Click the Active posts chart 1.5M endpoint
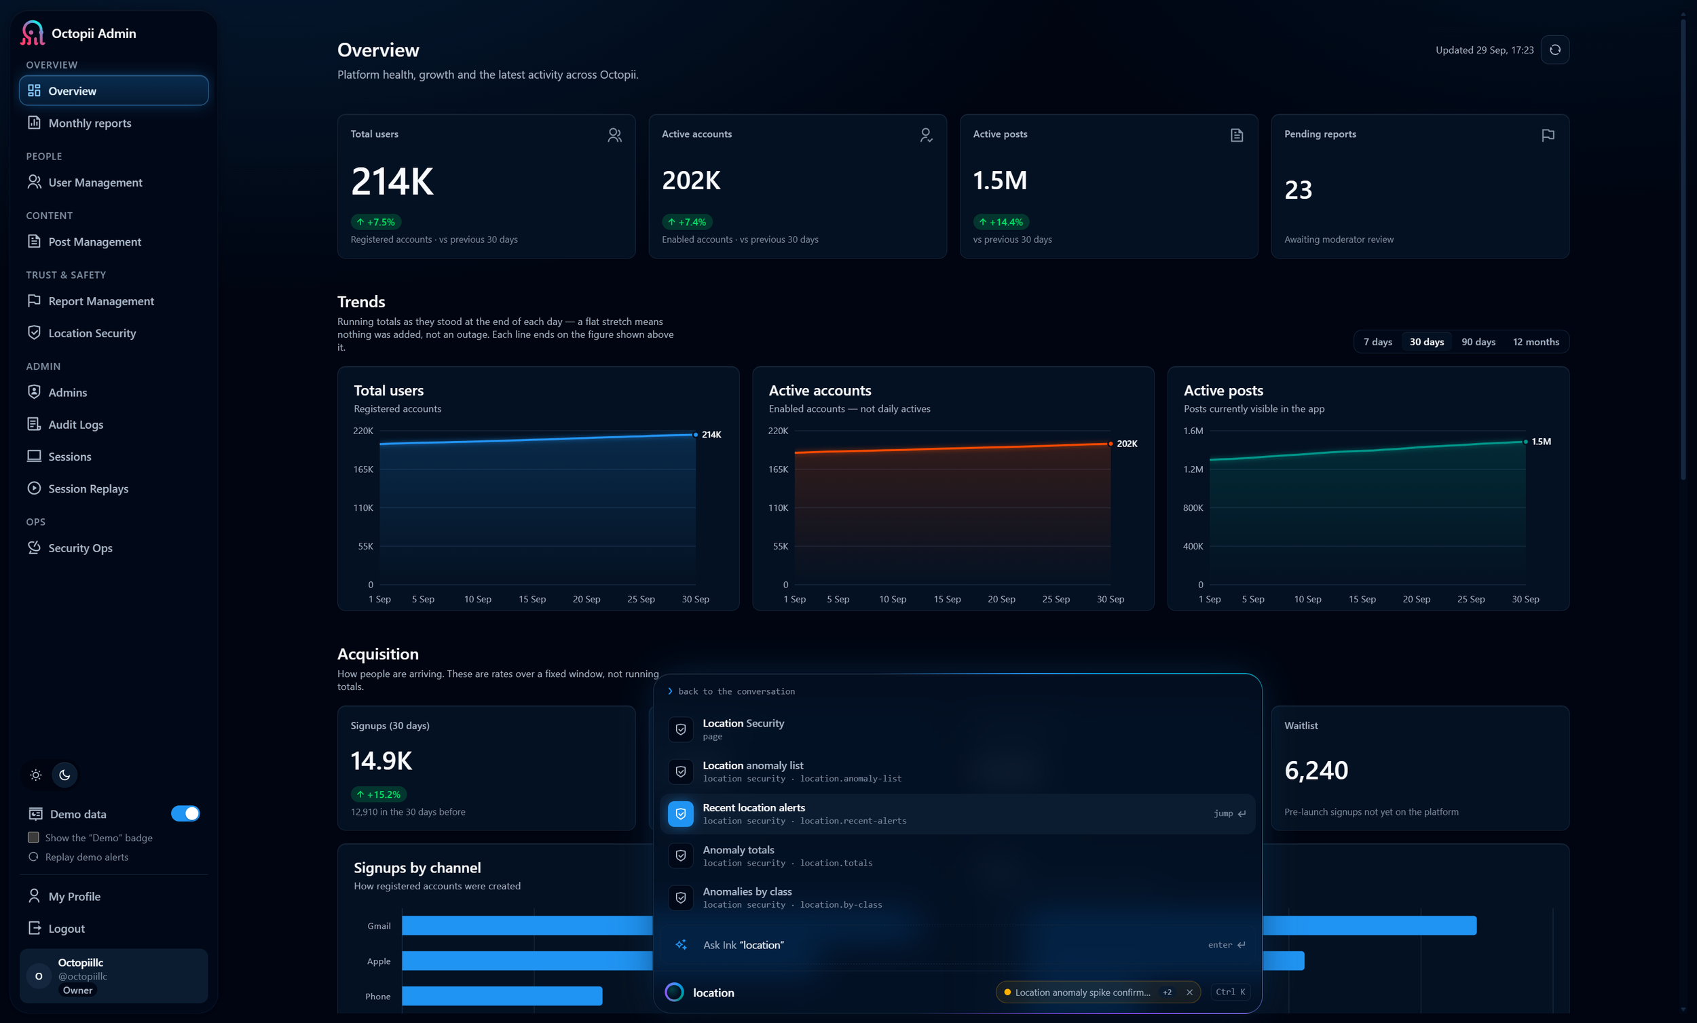This screenshot has height=1023, width=1697. 1525,441
